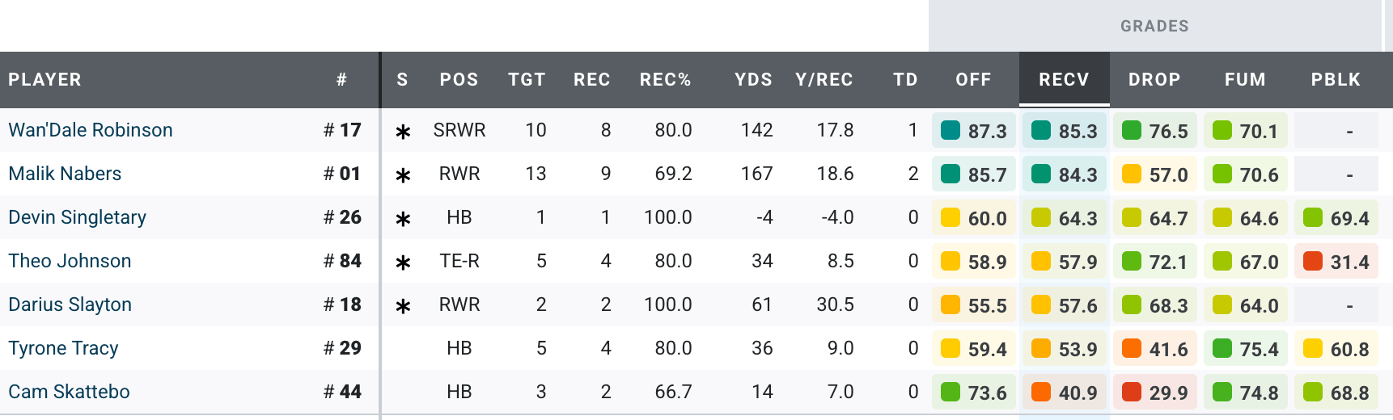Click Devin Singletary's starter asterisk marker

[x=403, y=219]
